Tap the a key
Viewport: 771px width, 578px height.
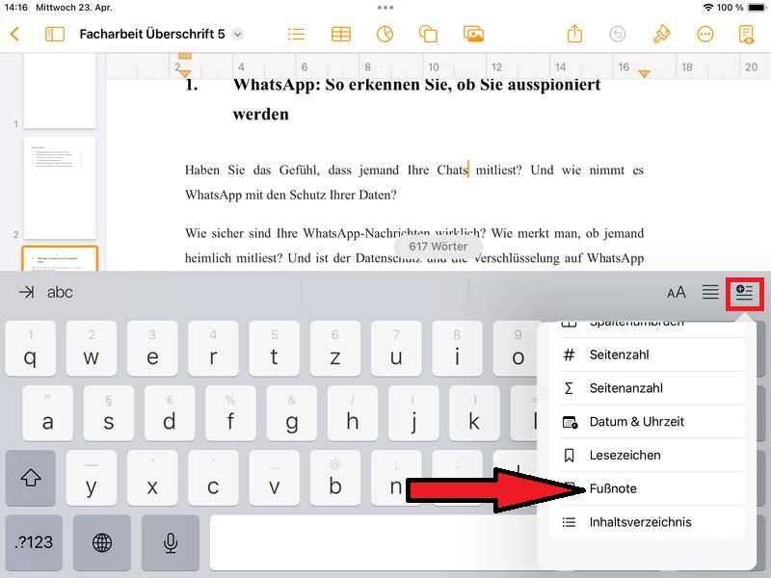coord(47,413)
